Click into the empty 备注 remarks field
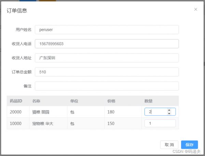This screenshot has width=205, height=156. pyautogui.click(x=107, y=86)
